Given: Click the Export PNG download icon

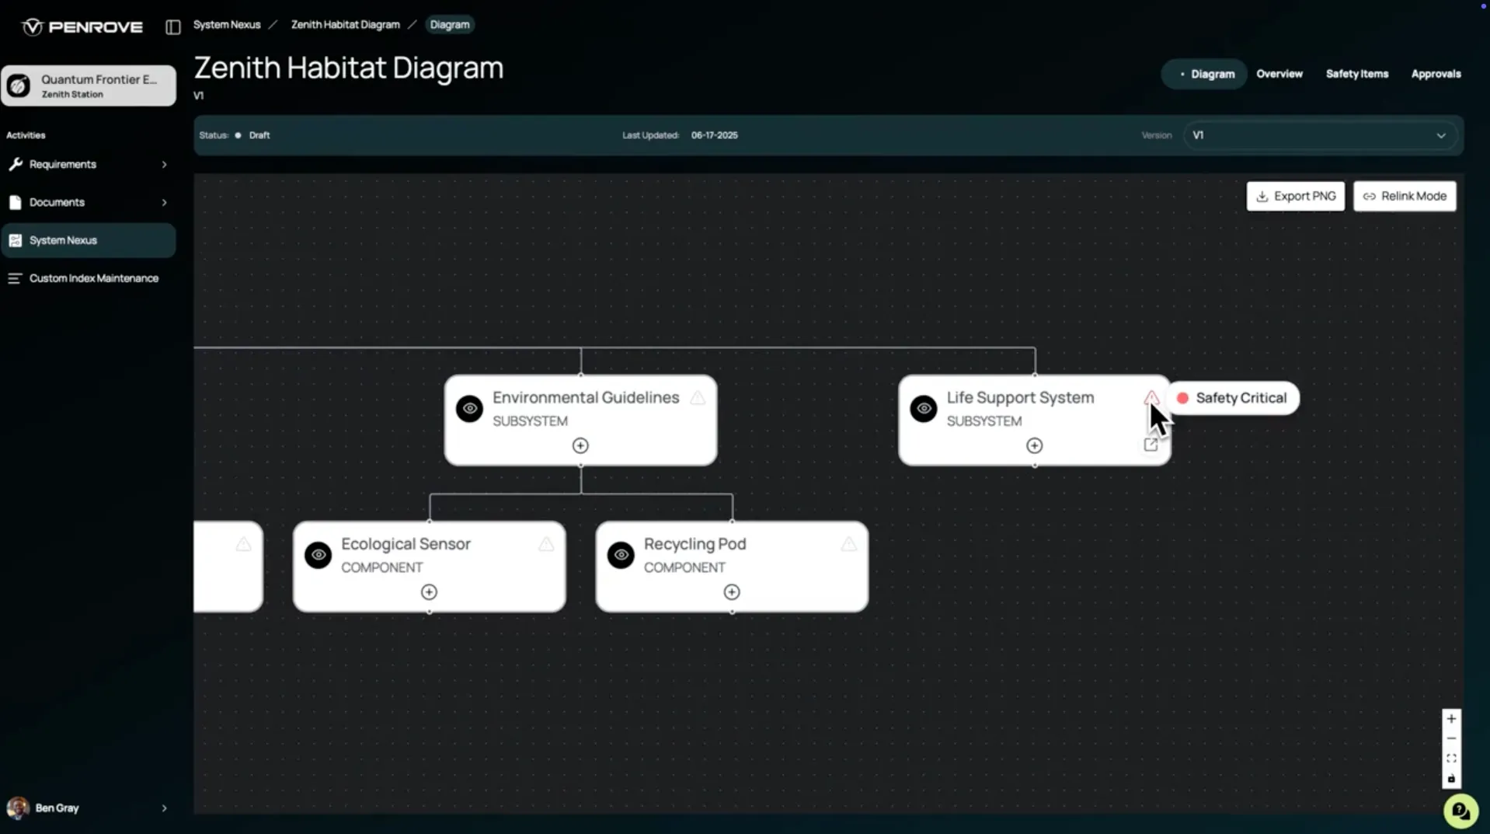Looking at the screenshot, I should click(1262, 197).
